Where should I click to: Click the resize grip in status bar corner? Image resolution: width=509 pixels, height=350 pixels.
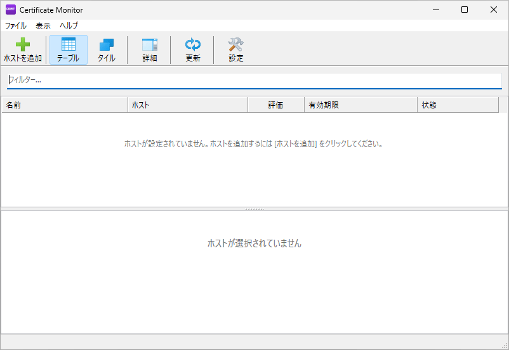tap(505, 346)
